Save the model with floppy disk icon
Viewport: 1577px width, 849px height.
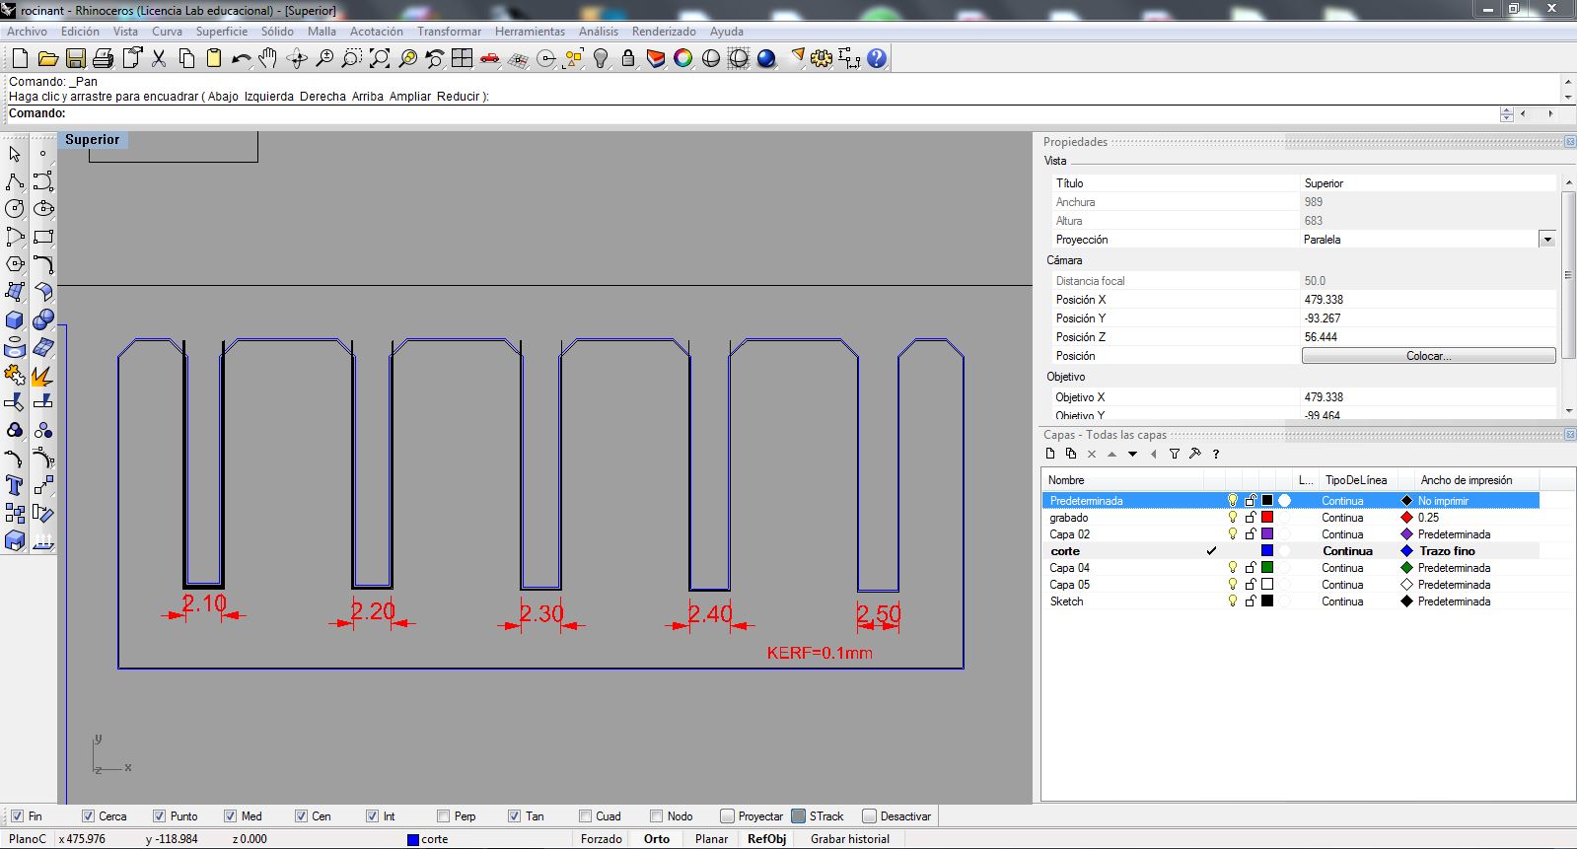pyautogui.click(x=75, y=58)
